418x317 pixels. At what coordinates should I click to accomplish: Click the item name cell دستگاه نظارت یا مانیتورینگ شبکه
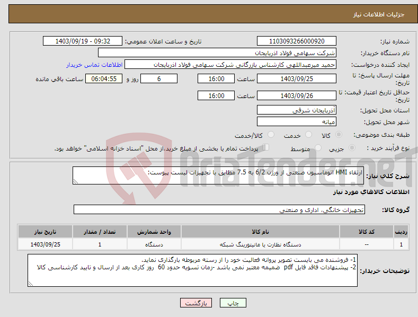click(260, 244)
